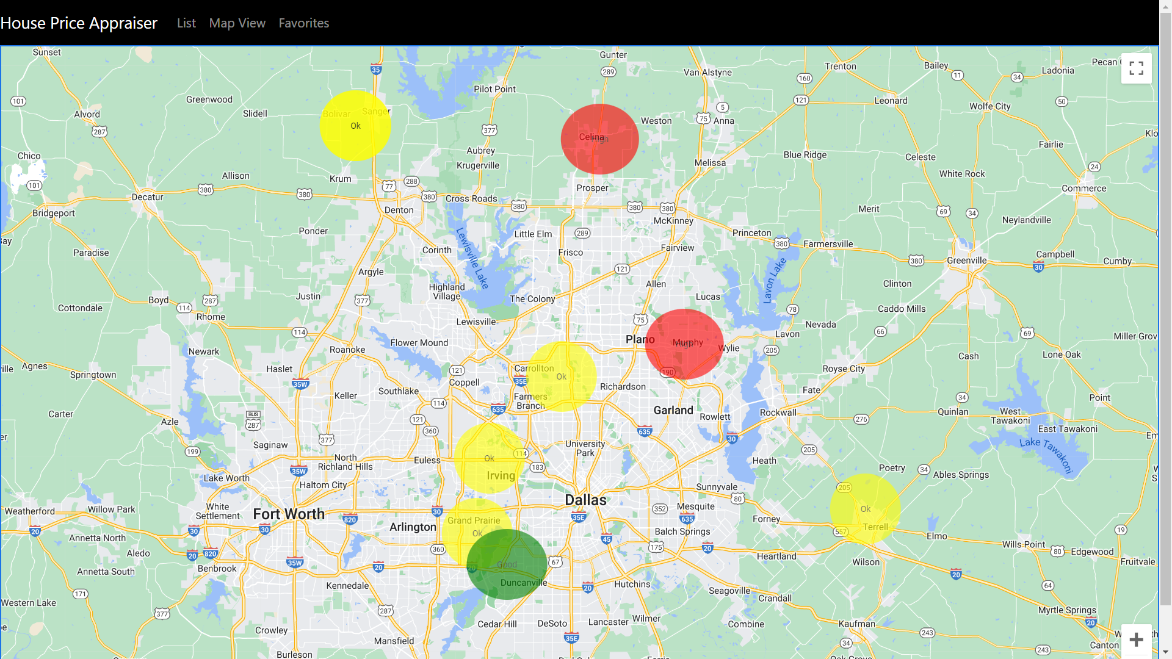The image size is (1172, 659).
Task: Open the List page
Action: pyautogui.click(x=186, y=23)
